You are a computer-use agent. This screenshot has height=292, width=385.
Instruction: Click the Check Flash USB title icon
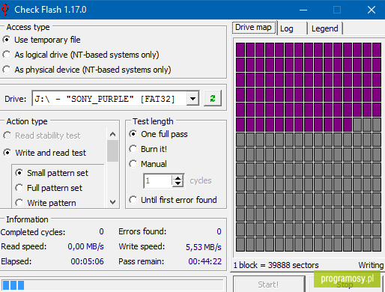[4, 10]
